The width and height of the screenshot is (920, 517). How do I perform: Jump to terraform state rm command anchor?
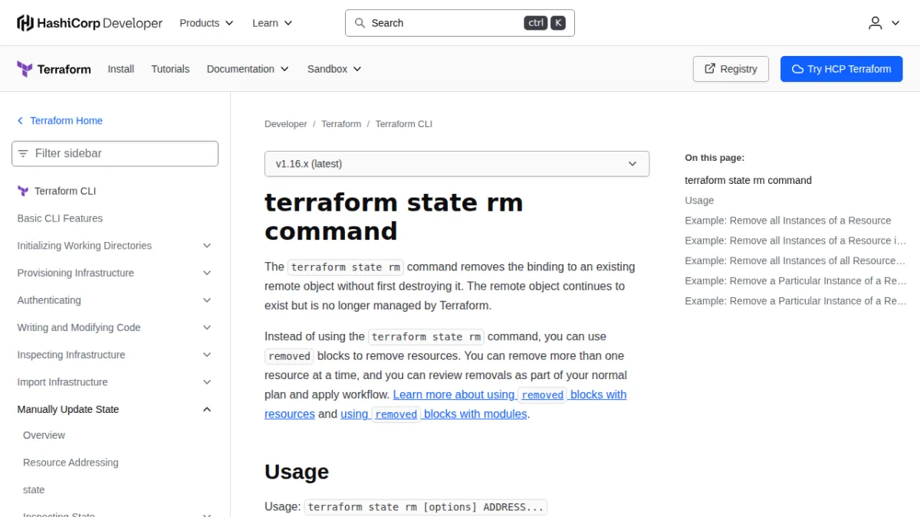[x=748, y=181]
